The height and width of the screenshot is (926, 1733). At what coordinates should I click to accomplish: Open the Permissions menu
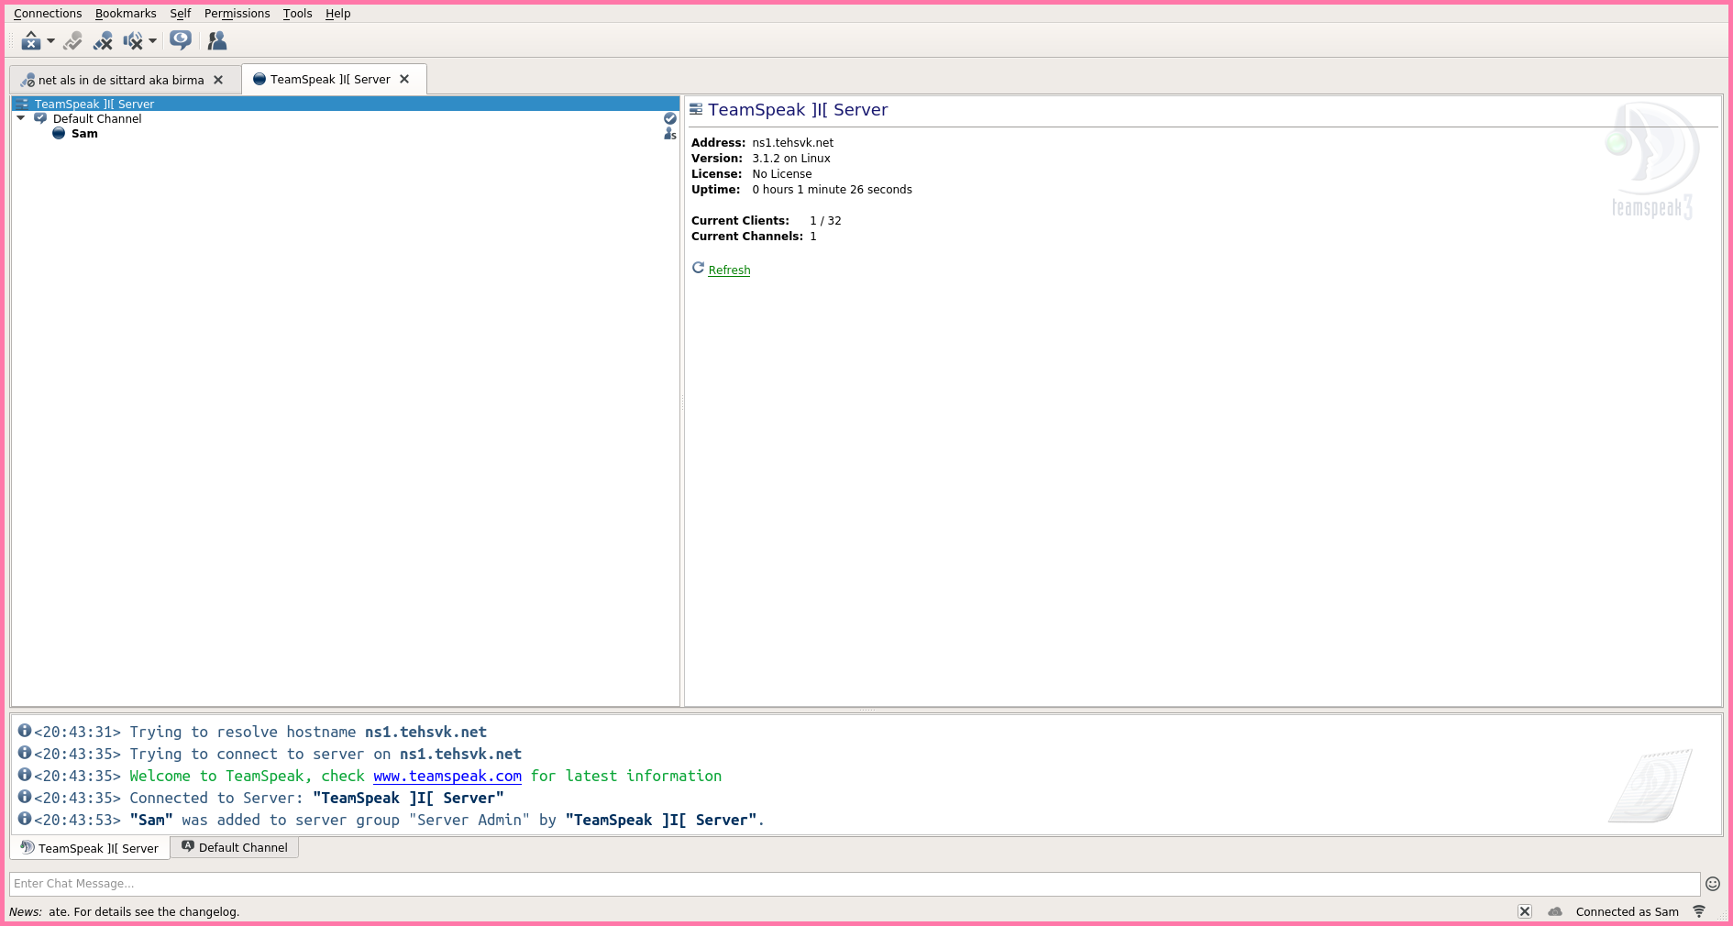237,14
